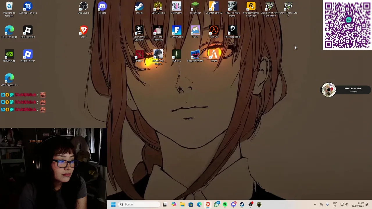Open Steam from the taskbar
The image size is (372, 209).
pos(242,204)
